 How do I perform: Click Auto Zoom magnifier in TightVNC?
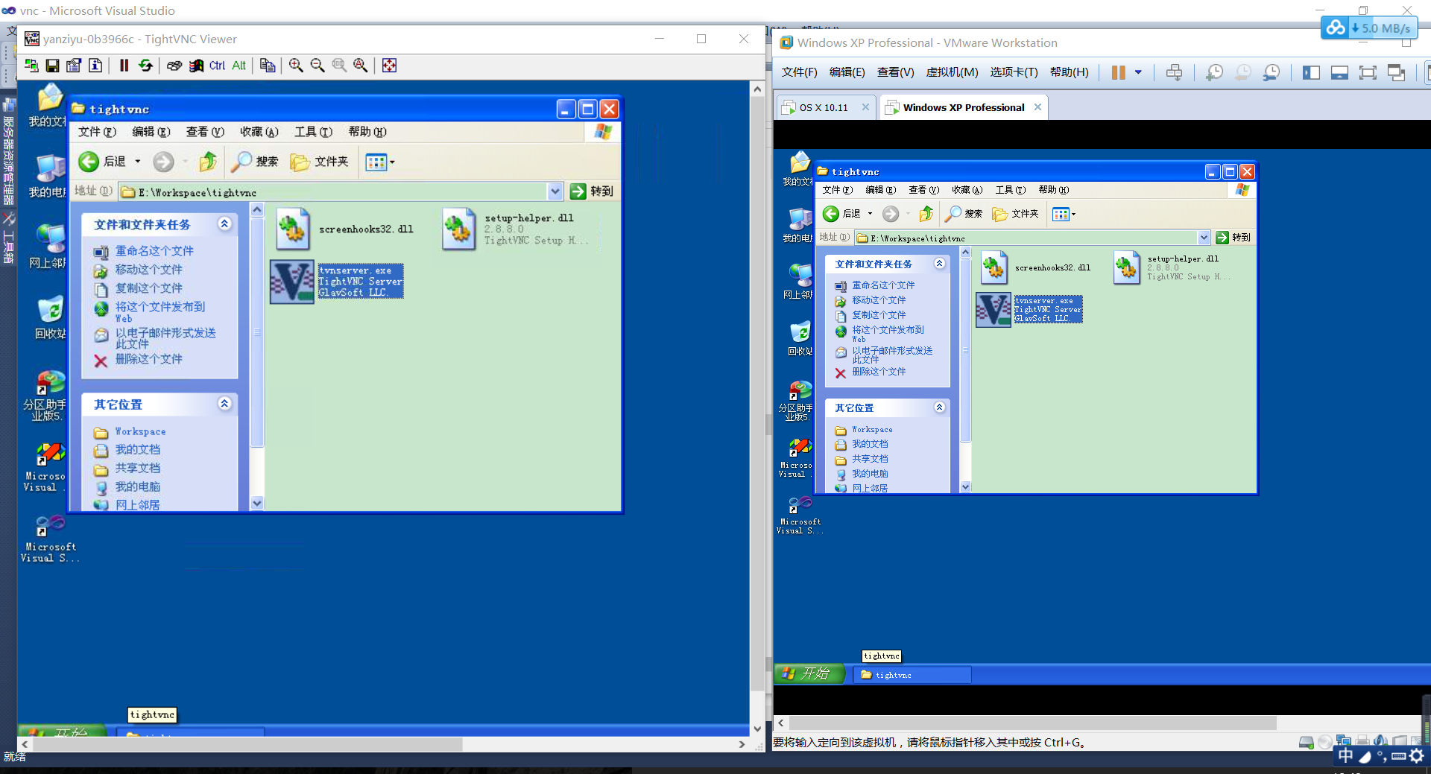click(361, 66)
